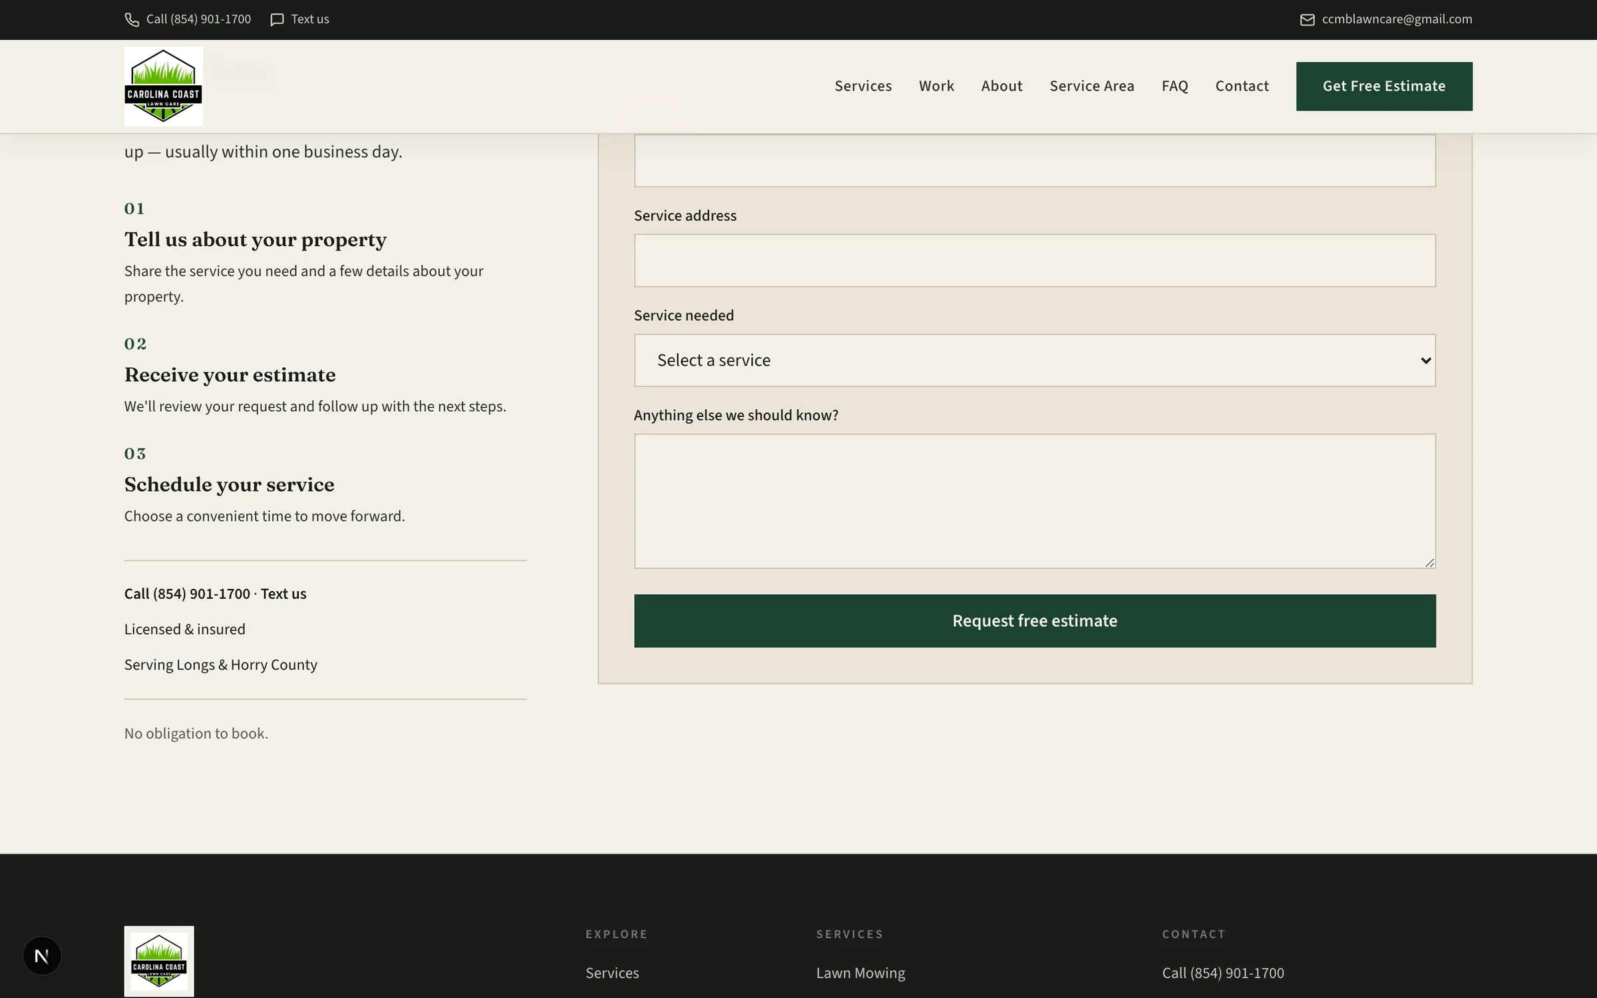Go to the Work page in navigation

click(936, 86)
